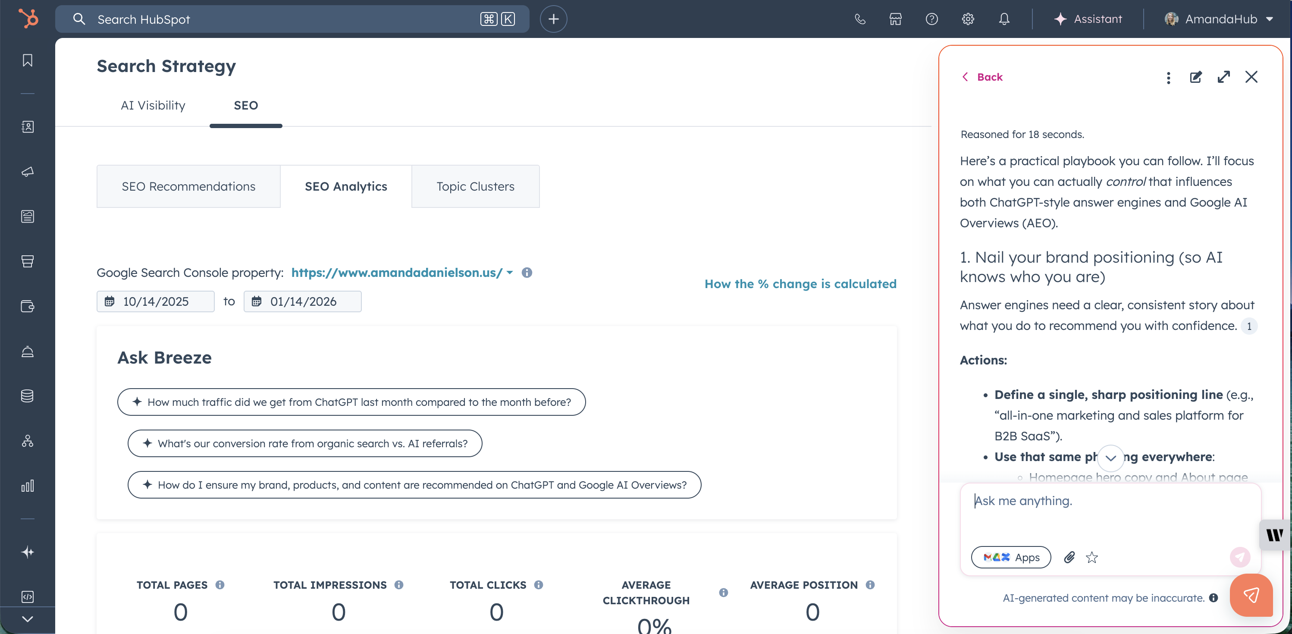Open the notifications bell
Viewport: 1292px width, 634px height.
(x=1004, y=19)
